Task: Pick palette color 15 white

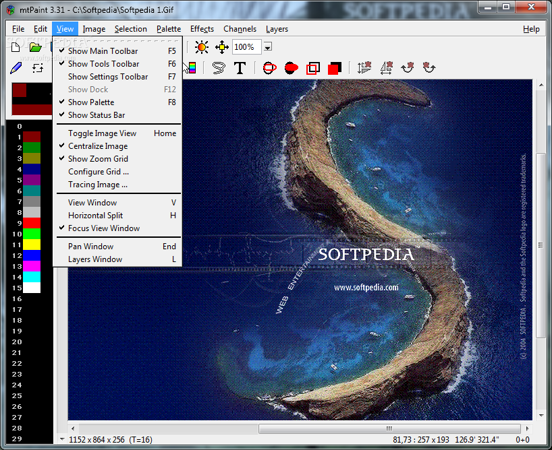Action: (x=32, y=288)
